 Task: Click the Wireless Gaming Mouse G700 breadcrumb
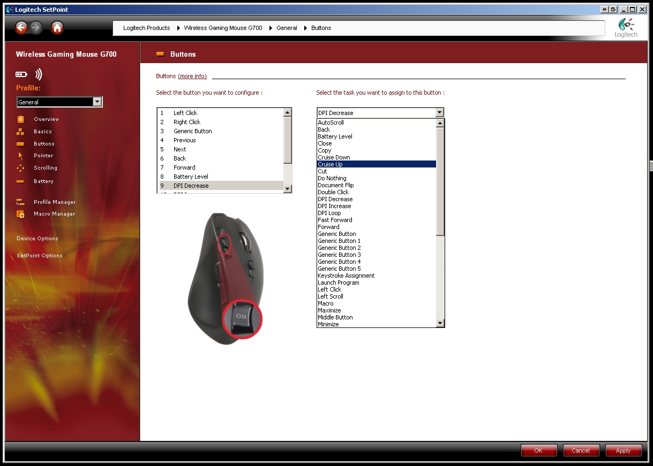tap(223, 28)
